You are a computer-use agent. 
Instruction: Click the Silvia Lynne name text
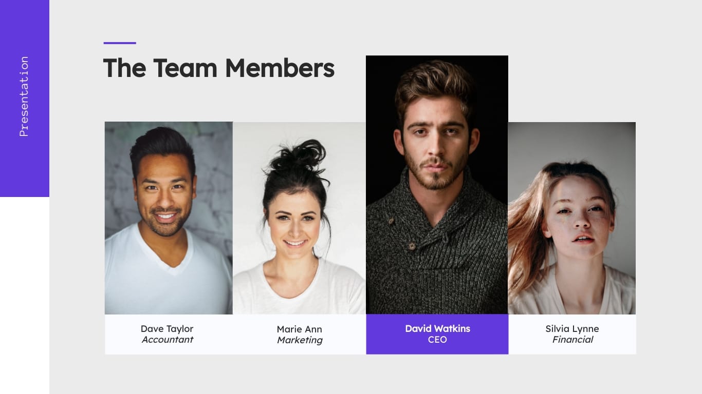coord(572,329)
